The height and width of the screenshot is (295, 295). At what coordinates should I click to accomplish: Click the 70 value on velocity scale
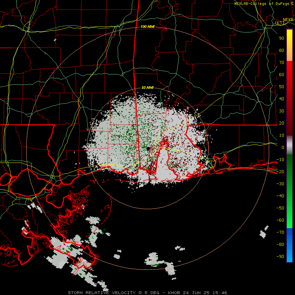tap(282, 63)
